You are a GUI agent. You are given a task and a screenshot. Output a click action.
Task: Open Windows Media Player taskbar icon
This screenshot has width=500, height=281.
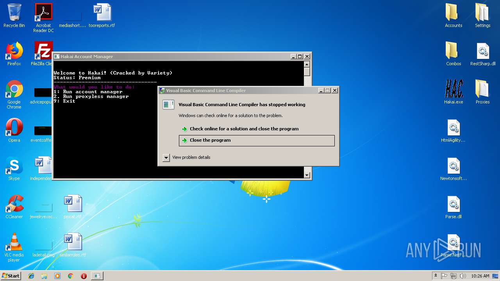pos(57,276)
